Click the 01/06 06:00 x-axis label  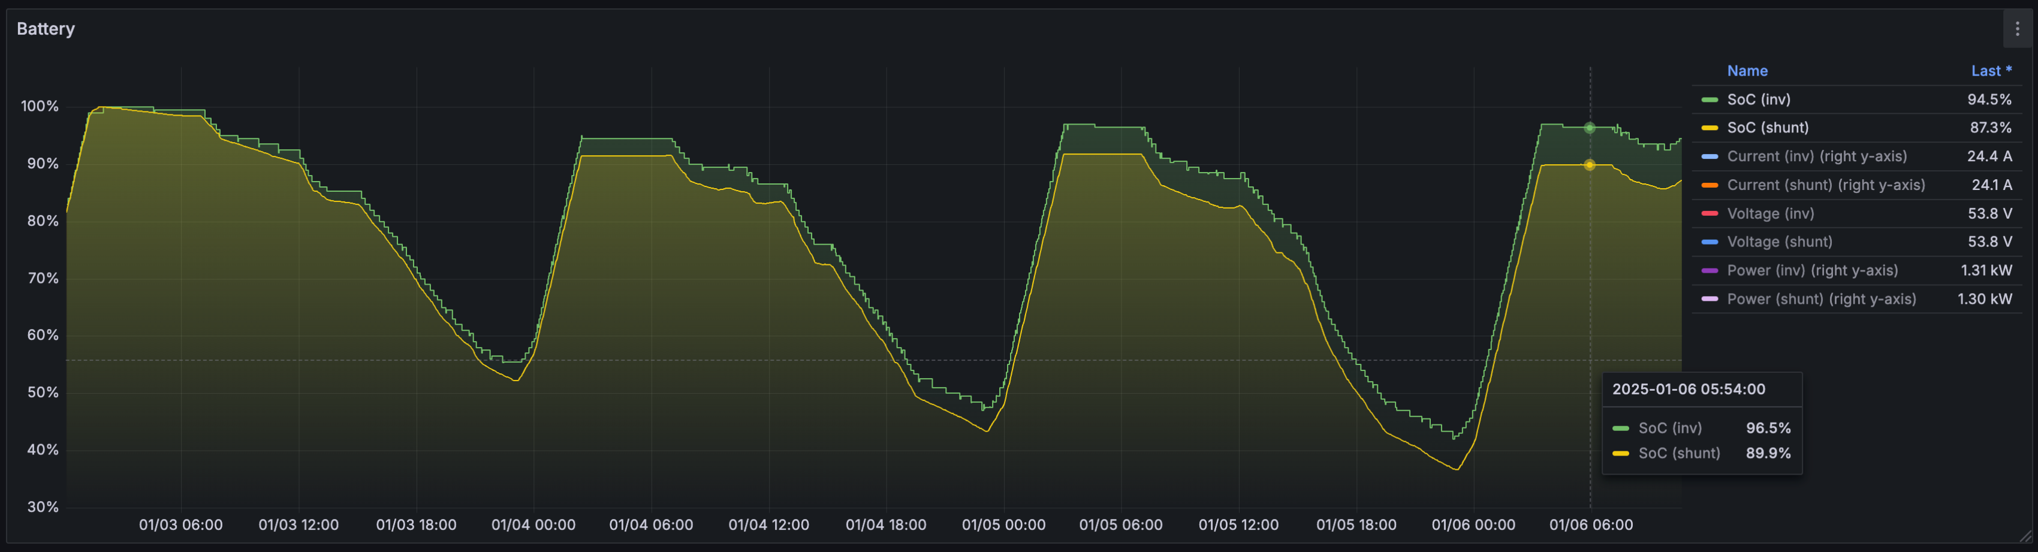click(x=1590, y=525)
